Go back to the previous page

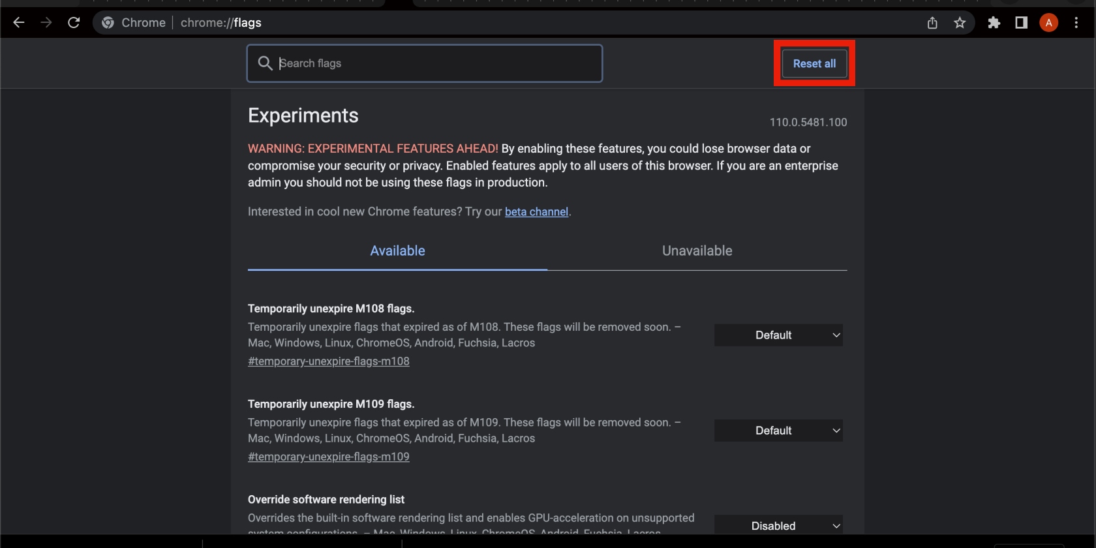(x=18, y=23)
